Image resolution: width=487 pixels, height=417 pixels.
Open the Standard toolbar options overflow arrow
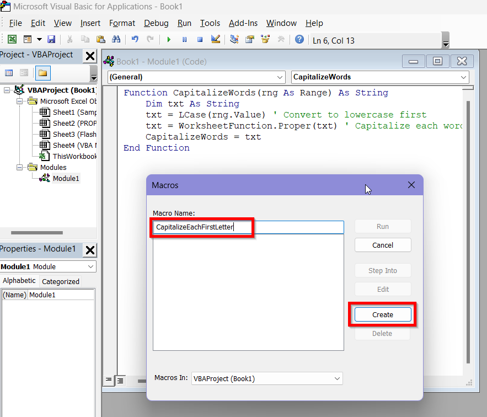446,40
